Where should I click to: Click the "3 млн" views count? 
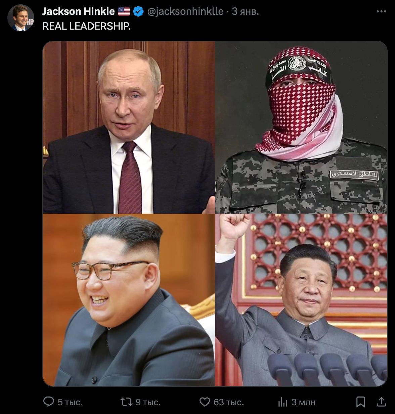click(303, 402)
